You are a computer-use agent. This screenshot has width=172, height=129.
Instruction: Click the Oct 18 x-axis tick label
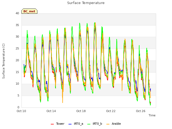[x=81, y=111]
